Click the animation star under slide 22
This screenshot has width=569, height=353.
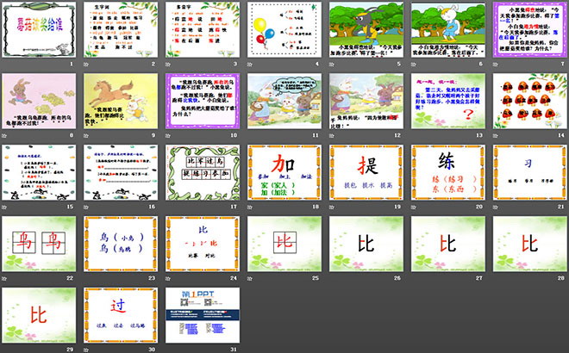click(4, 278)
